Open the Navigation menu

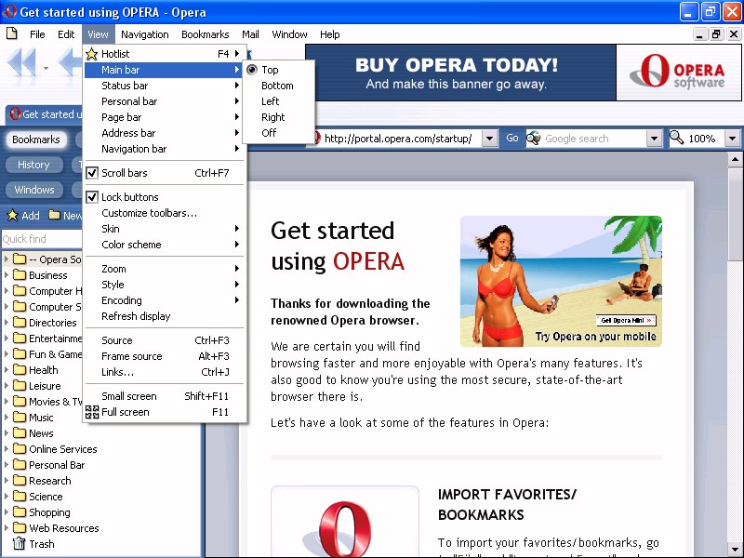144,34
